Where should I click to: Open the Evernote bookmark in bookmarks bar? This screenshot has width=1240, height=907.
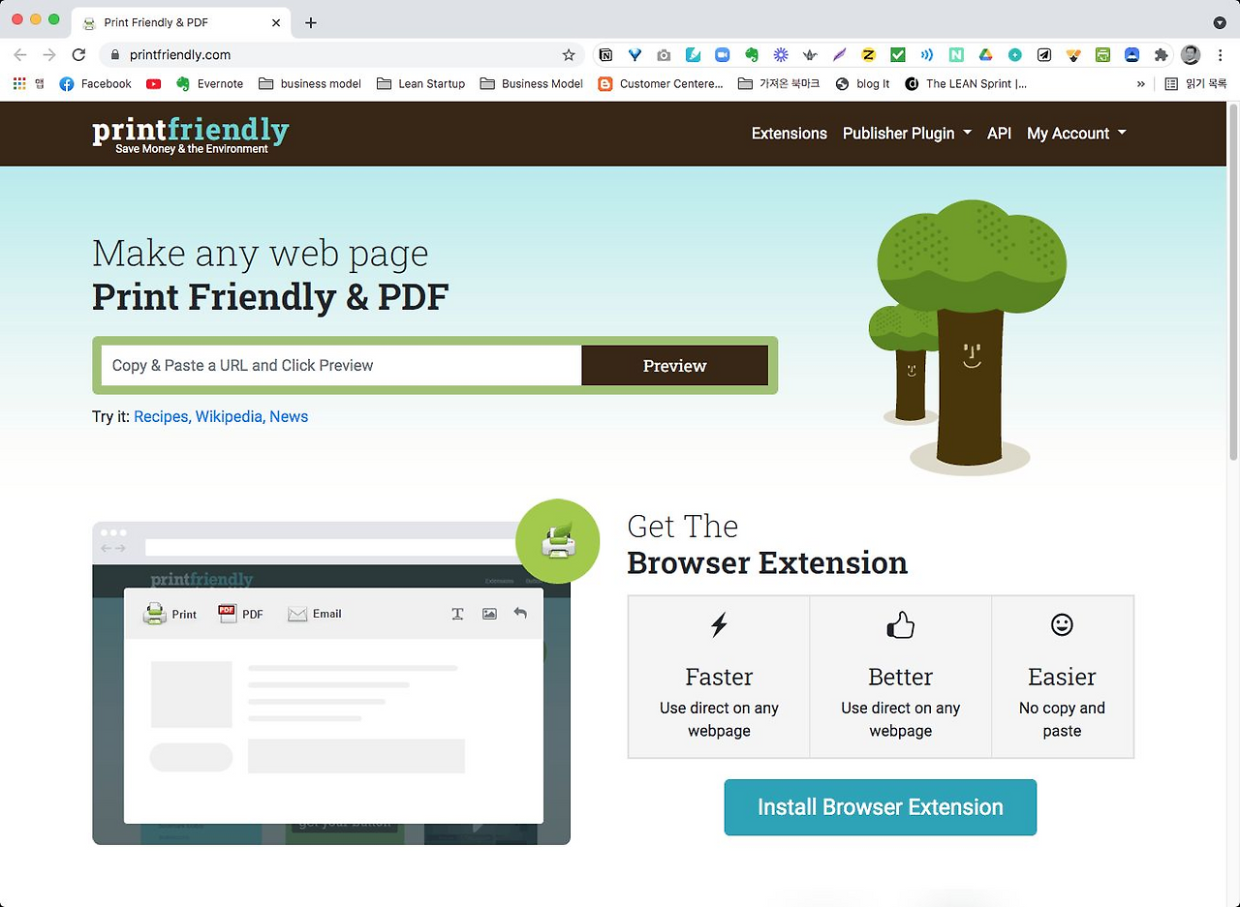click(209, 84)
